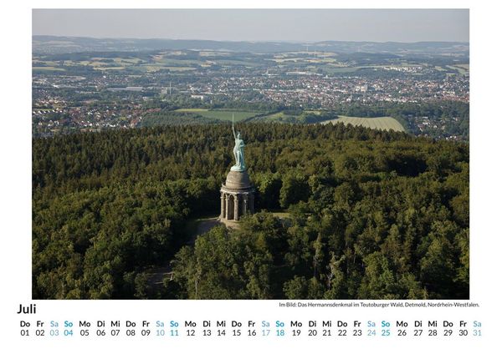This screenshot has width=502, height=354.
Task: Select date 21 under Mi
Action: click(x=327, y=333)
